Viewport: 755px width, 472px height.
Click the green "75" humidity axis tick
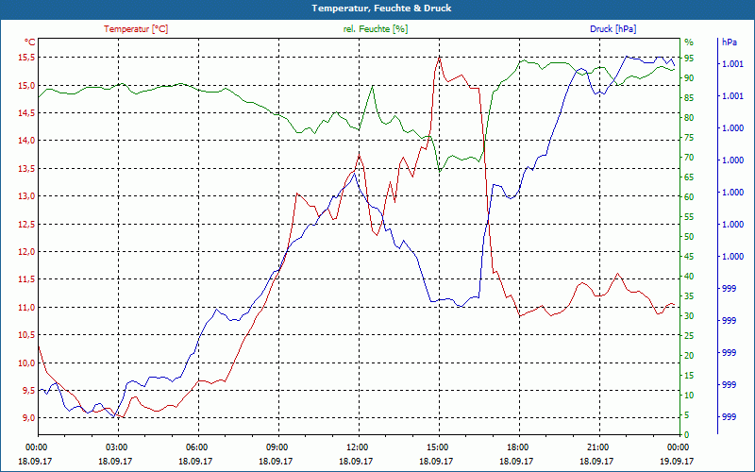tap(689, 138)
